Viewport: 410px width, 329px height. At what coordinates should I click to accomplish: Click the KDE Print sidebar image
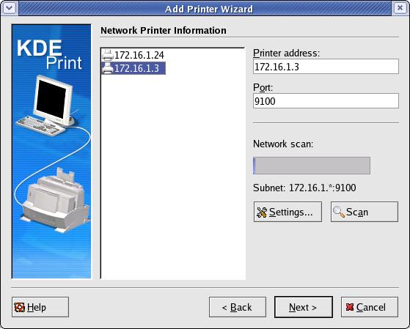click(x=51, y=152)
